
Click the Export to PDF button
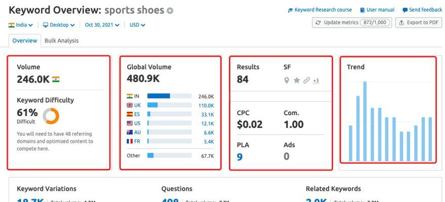[x=419, y=23]
